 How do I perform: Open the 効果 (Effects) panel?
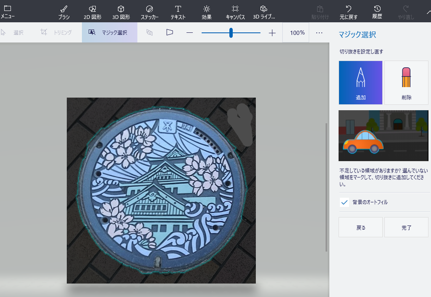pyautogui.click(x=206, y=11)
